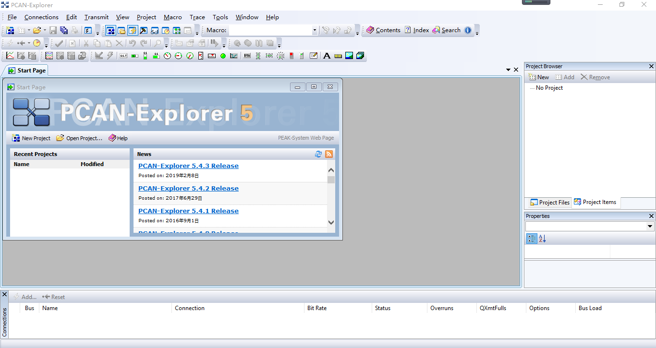Refresh the News feed
656x348 pixels.
[318, 154]
